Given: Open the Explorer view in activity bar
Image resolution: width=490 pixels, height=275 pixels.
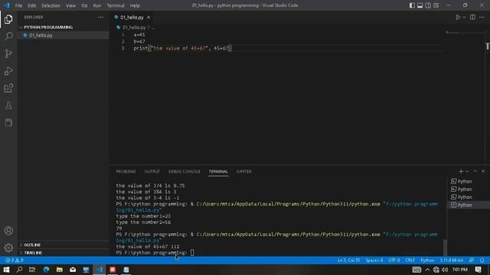Looking at the screenshot, I should coord(8,19).
